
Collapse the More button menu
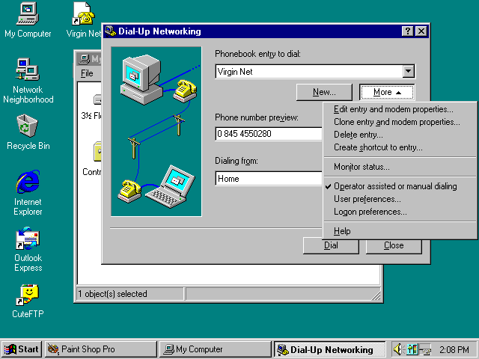tap(387, 92)
